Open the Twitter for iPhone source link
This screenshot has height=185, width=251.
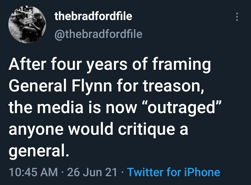point(174,172)
